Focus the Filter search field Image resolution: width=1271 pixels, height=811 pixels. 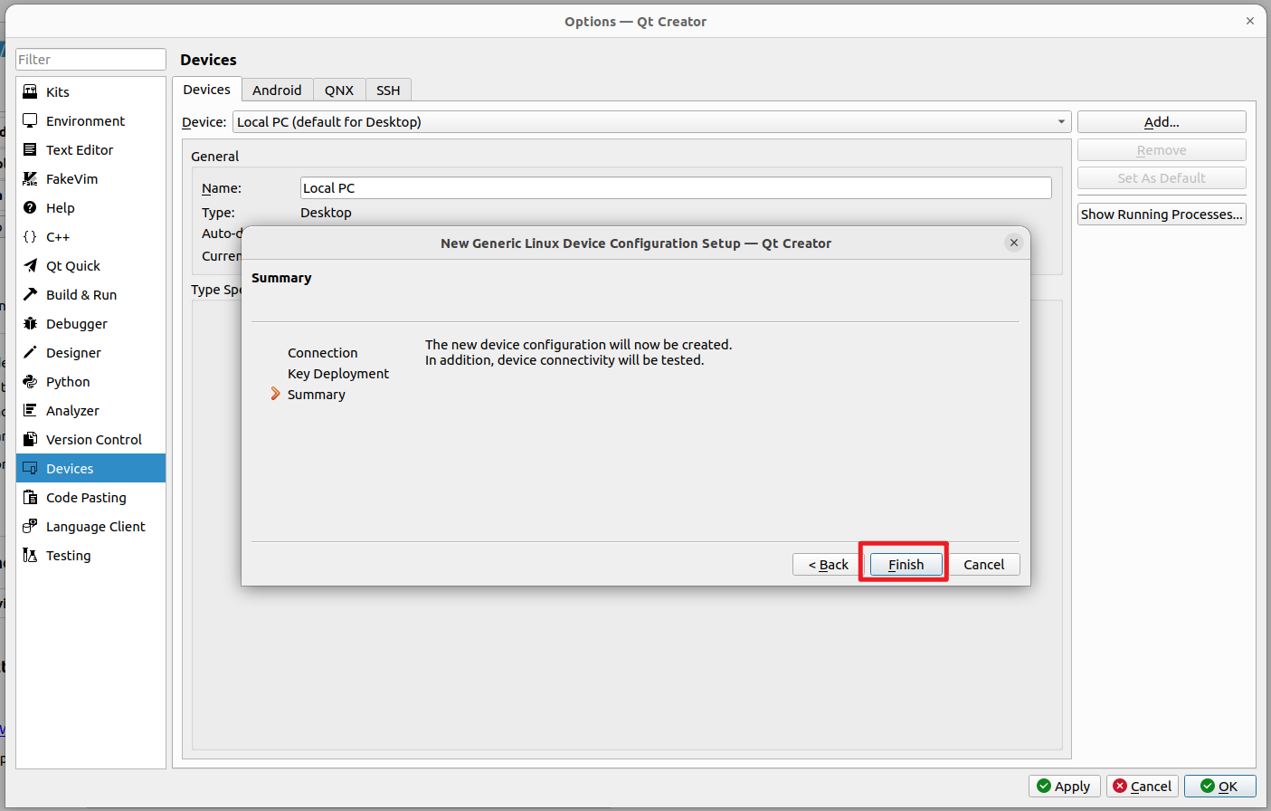pyautogui.click(x=90, y=60)
